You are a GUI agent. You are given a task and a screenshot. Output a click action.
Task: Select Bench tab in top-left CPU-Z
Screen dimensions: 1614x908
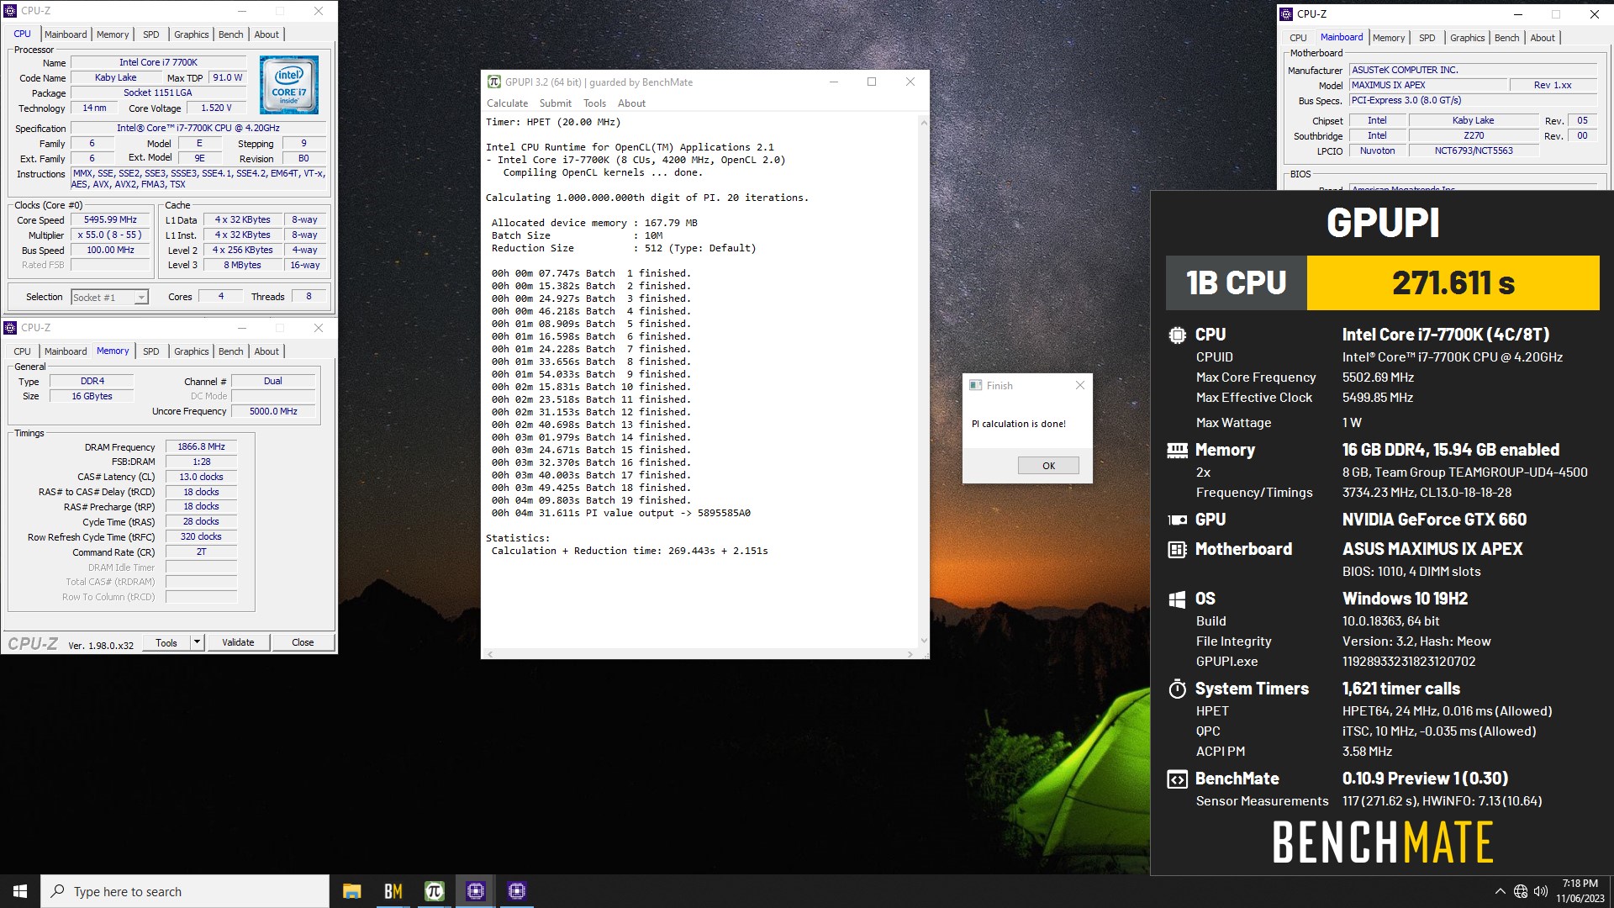231,34
